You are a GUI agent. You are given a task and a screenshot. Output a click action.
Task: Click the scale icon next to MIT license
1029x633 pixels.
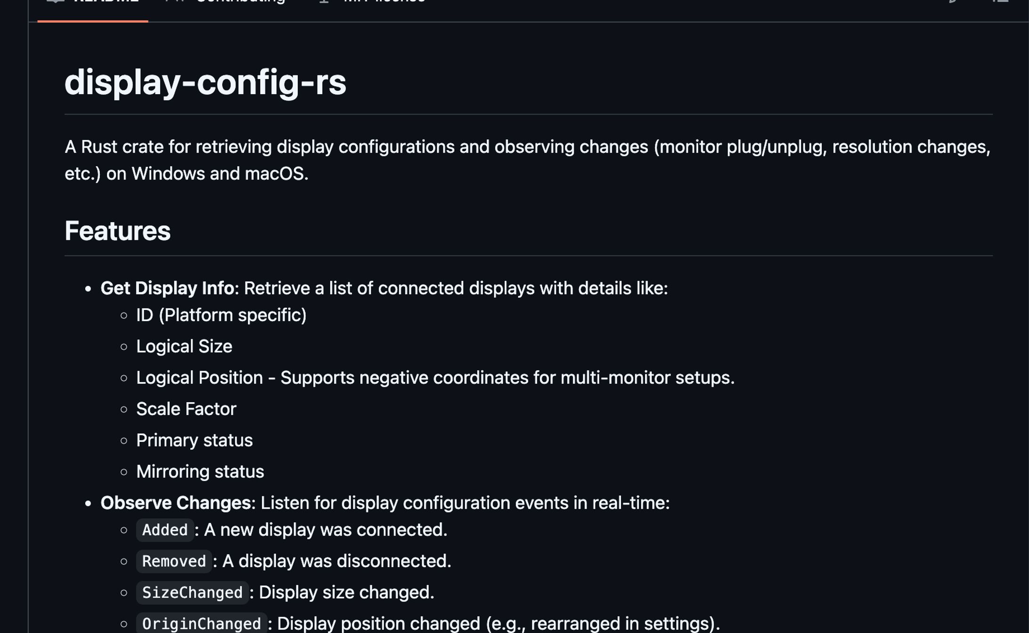click(323, 1)
